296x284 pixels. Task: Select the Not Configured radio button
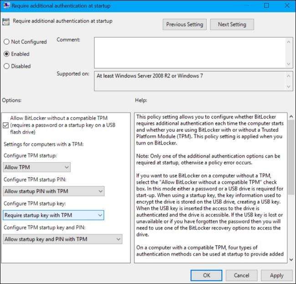tap(6, 42)
